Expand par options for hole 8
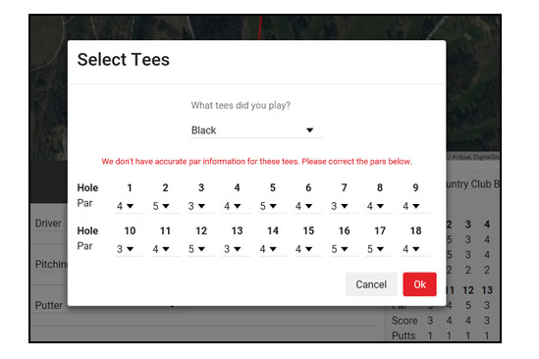 380,206
